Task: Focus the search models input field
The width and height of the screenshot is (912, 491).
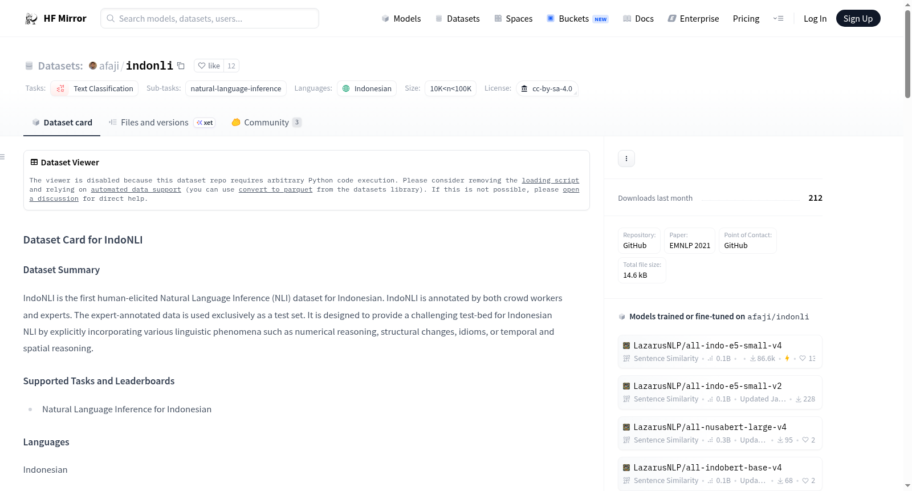Action: (x=210, y=18)
